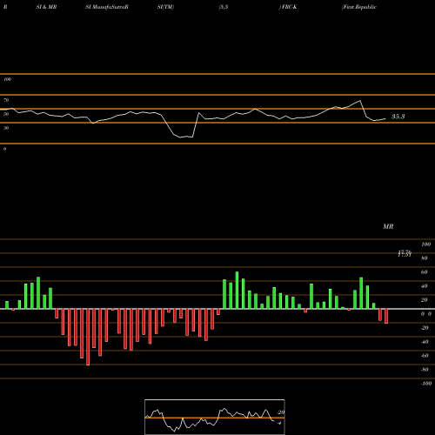This screenshot has height=435, width=435.
Task: Click the SI & MR header text
Action: [46, 7]
